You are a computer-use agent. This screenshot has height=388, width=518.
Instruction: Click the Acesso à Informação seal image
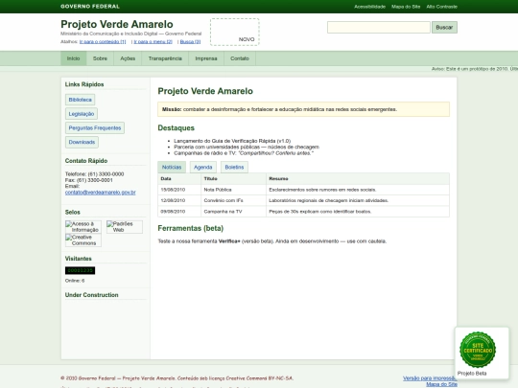(x=83, y=227)
